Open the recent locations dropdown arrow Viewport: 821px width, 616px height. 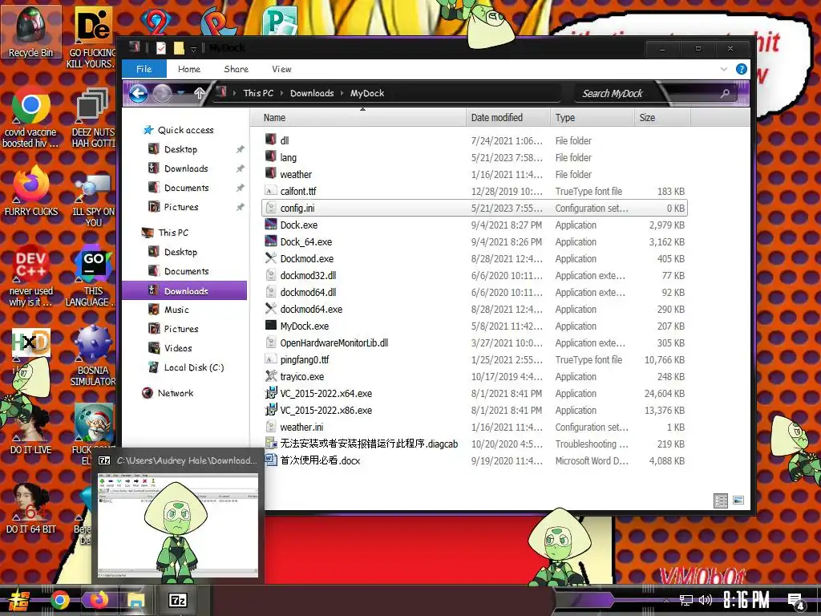[x=181, y=93]
